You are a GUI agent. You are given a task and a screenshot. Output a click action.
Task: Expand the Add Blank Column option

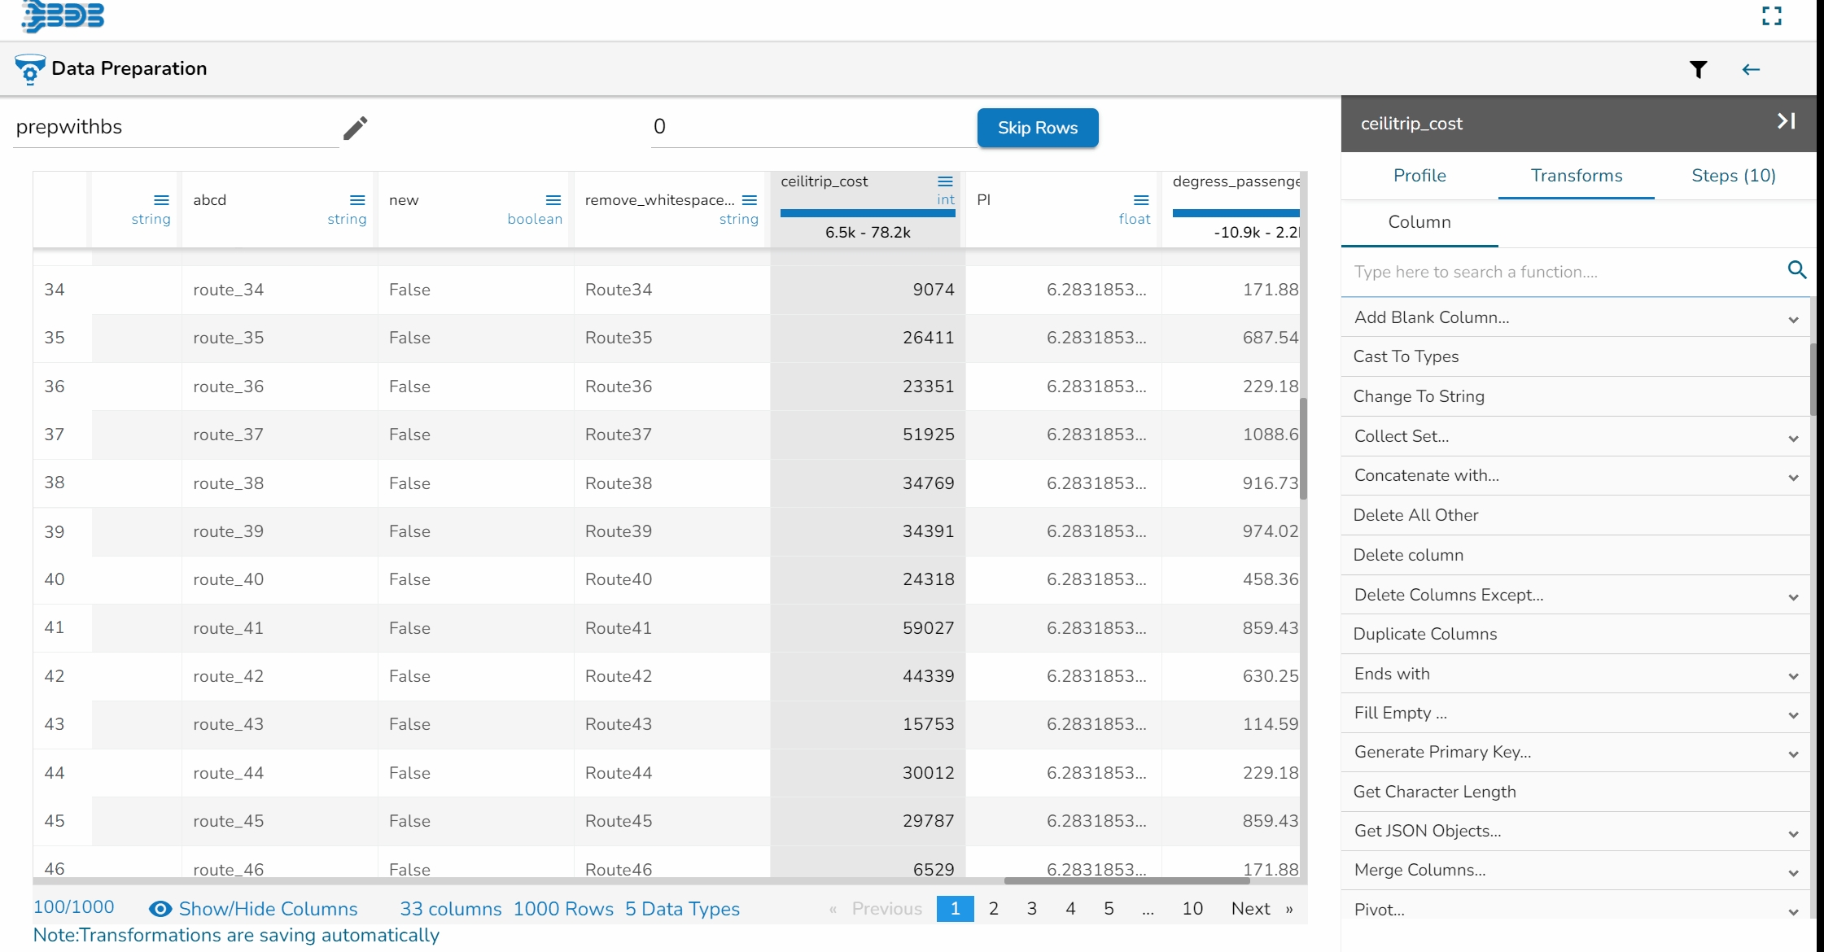(x=1792, y=319)
